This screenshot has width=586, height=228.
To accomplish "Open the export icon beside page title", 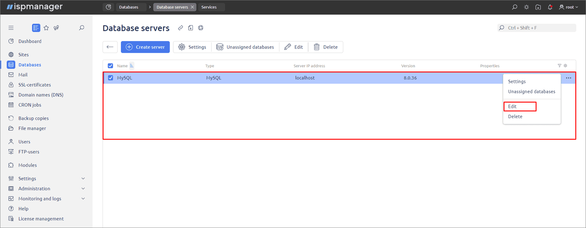I will point(191,28).
